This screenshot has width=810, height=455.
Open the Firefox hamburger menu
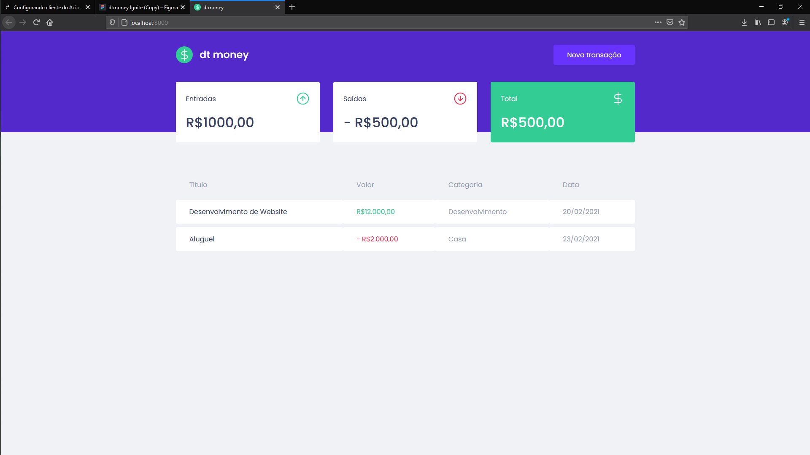pyautogui.click(x=801, y=22)
